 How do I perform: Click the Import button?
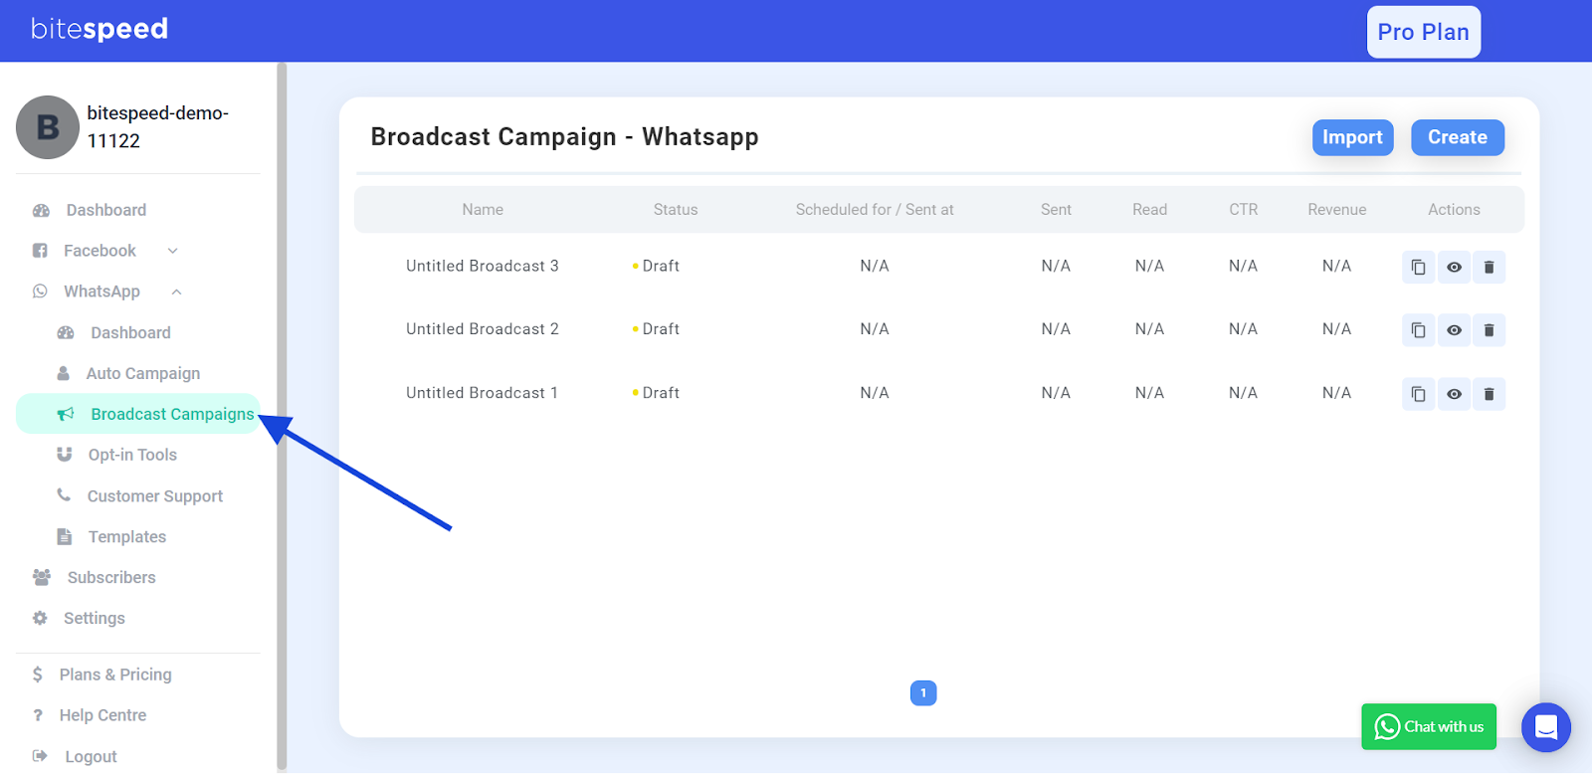coord(1352,137)
